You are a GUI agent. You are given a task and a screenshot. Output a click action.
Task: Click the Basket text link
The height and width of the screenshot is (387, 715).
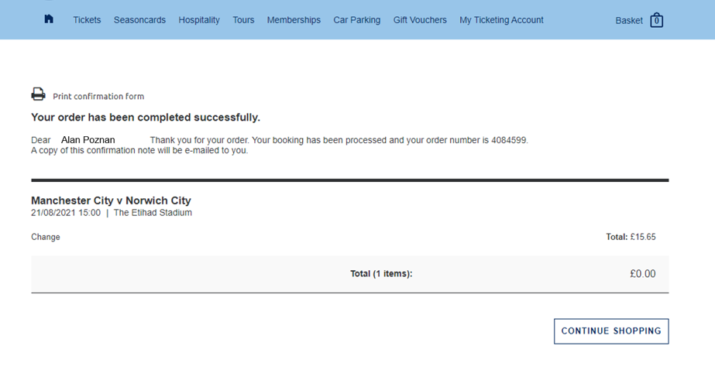coord(629,21)
